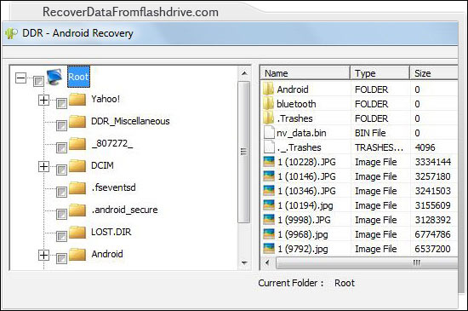Click tree panel vertical scrollbar thumb
The image size is (468, 311).
244,152
